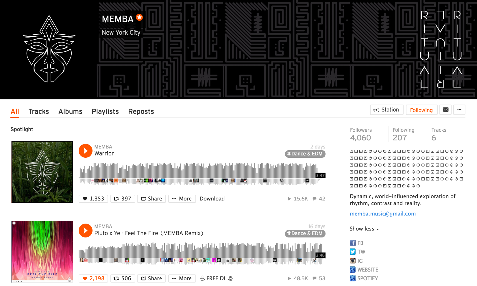Viewport: 477px width, 286px height.
Task: Expand More options for Warrior
Action: (x=182, y=199)
